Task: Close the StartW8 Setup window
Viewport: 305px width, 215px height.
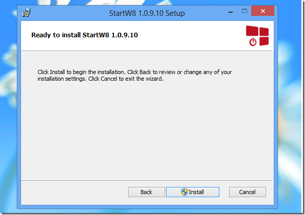Action: [x=263, y=11]
